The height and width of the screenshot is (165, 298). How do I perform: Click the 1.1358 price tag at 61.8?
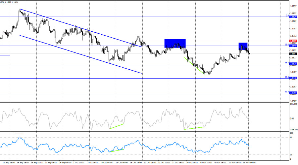[x=293, y=93]
